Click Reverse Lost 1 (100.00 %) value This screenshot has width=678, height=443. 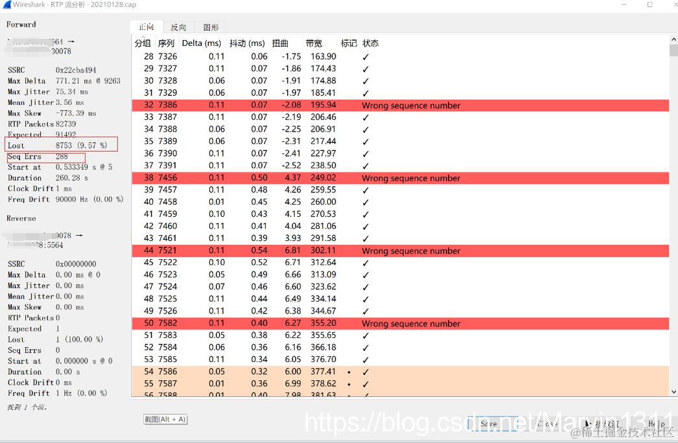click(x=79, y=339)
